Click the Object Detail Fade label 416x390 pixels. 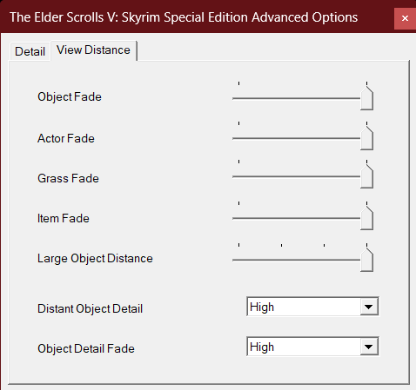click(86, 348)
